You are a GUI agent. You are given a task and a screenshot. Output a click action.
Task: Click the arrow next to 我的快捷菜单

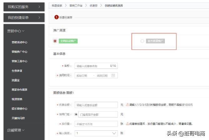coord(39,18)
